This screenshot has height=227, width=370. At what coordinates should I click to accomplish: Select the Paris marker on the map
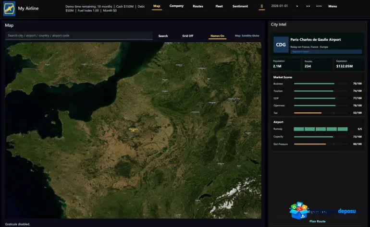[x=133, y=130]
